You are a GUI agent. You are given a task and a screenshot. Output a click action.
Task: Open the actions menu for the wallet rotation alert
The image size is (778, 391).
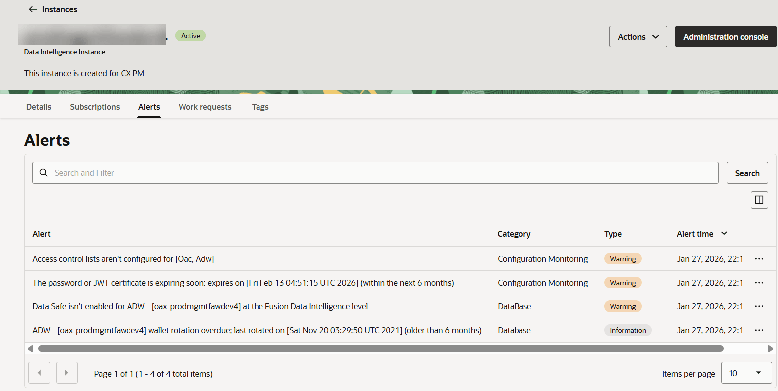pyautogui.click(x=759, y=330)
